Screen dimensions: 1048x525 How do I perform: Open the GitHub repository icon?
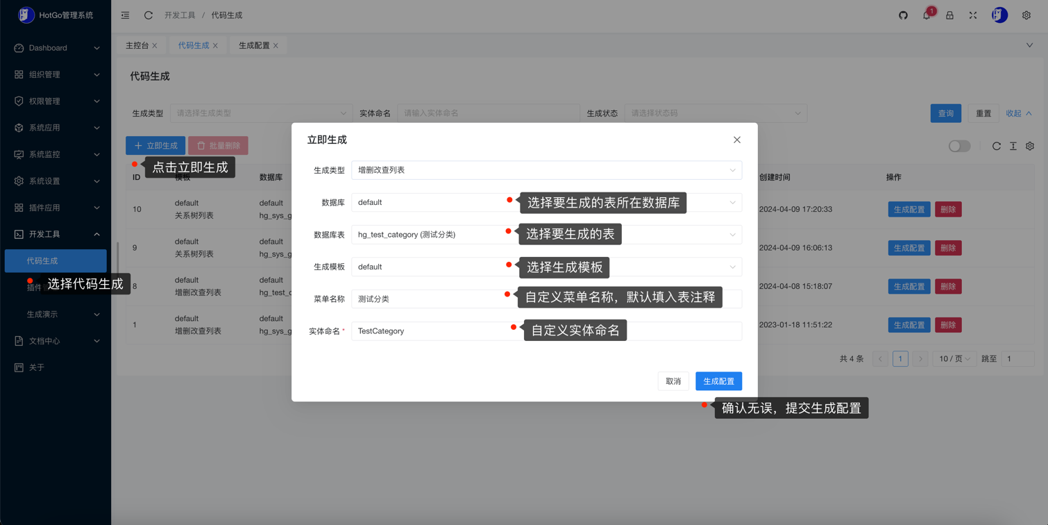click(903, 15)
